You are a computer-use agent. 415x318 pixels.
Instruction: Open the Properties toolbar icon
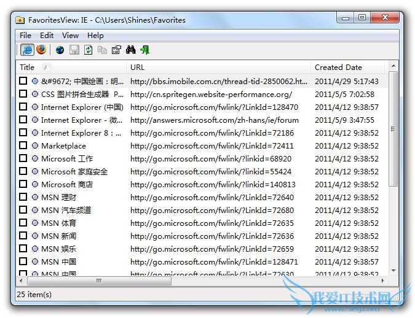116,50
